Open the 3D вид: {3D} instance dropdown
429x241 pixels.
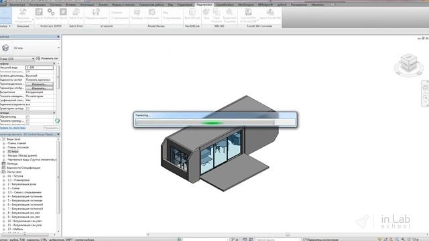coord(33,59)
